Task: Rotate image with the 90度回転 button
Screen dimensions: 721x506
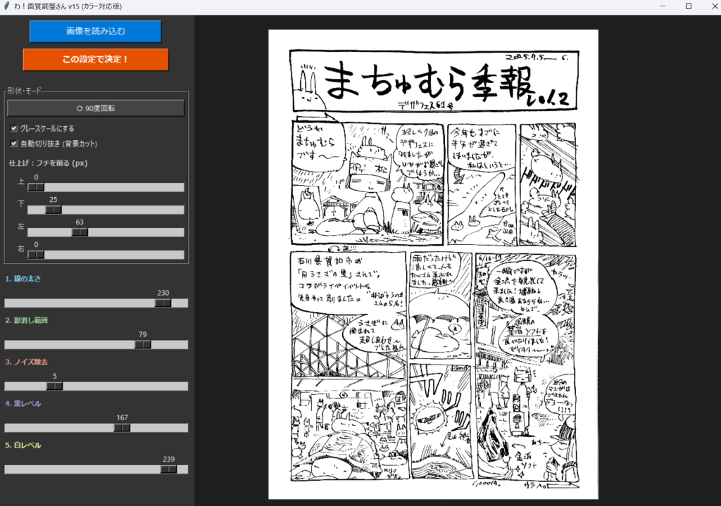Action: 96,108
